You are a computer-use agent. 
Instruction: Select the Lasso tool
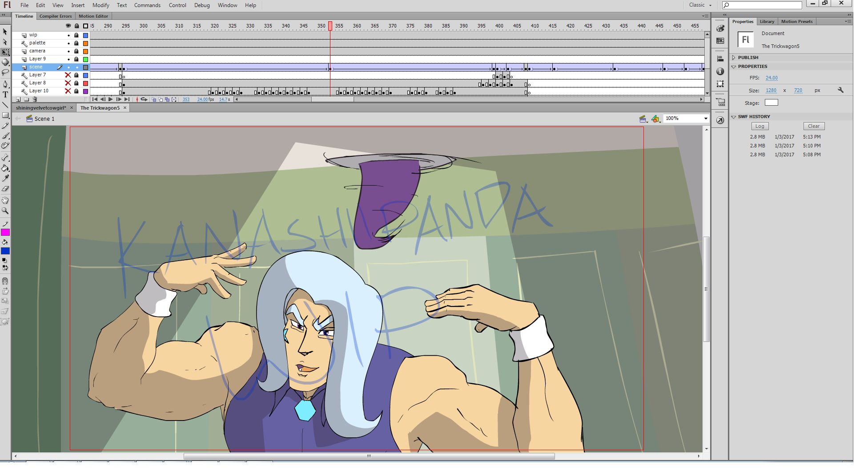tap(5, 72)
